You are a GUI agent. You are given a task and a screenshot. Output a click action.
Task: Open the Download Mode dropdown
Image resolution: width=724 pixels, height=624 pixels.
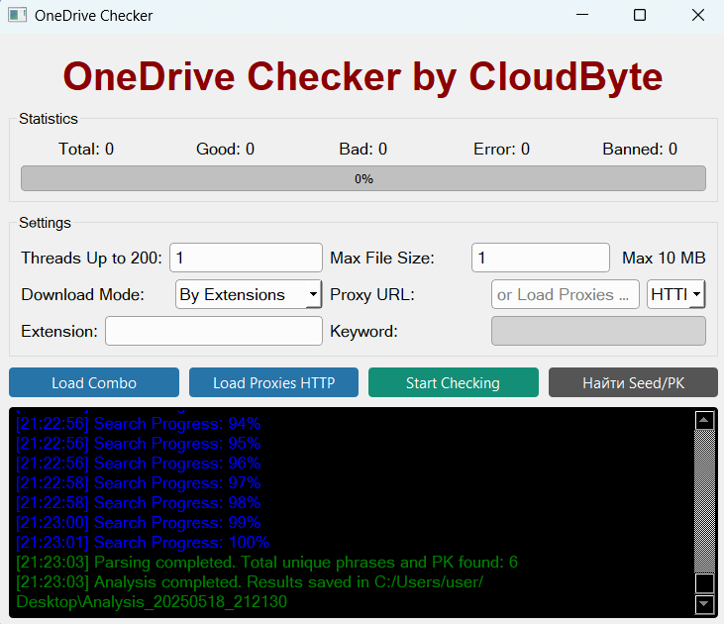point(249,294)
